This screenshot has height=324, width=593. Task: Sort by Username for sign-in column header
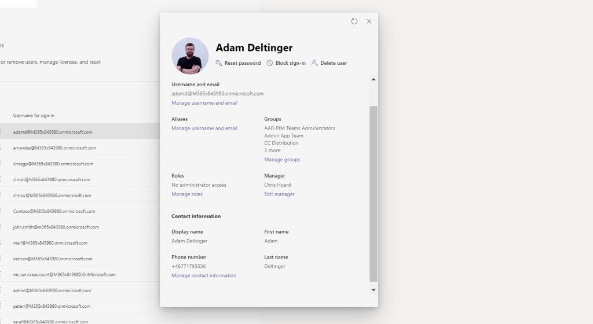(34, 116)
